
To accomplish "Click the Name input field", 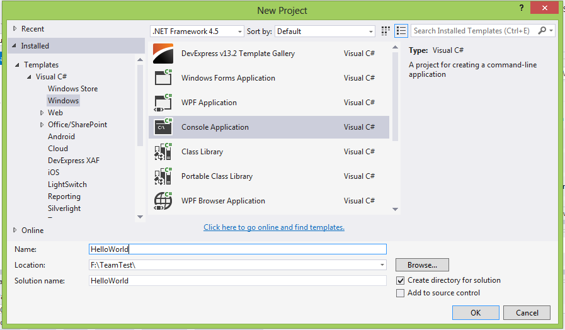I will click(x=237, y=249).
